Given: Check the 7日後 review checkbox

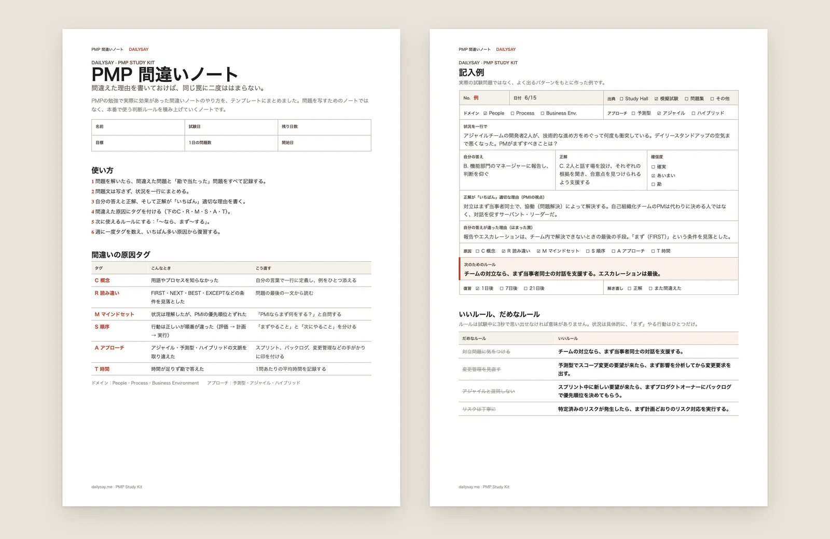Looking at the screenshot, I should [x=502, y=288].
